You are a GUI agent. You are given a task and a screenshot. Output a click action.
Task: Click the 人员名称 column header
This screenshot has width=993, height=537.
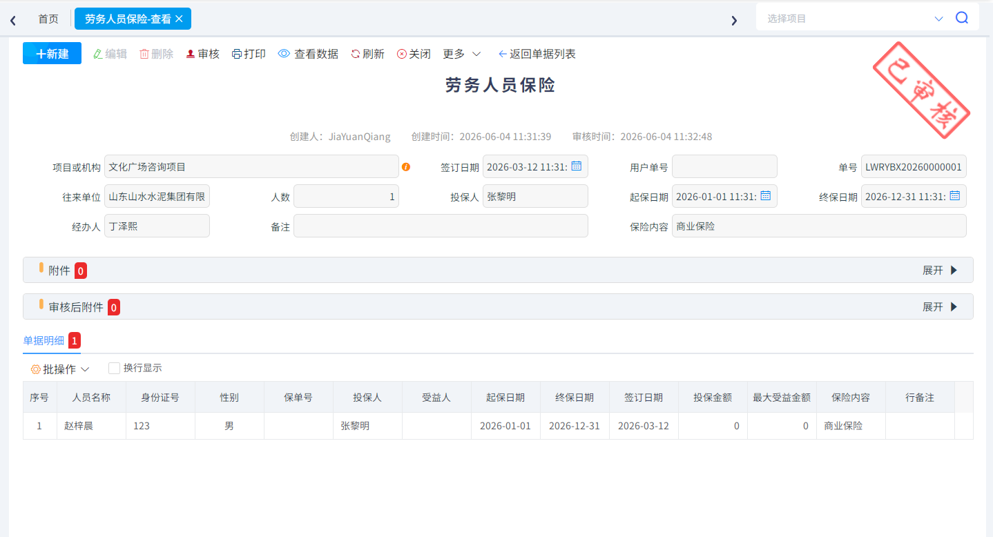(91, 398)
